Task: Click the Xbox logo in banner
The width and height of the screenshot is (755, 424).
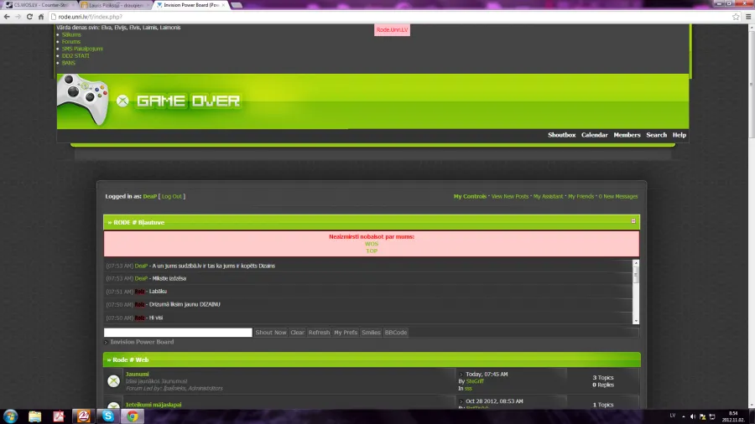Action: 122,101
